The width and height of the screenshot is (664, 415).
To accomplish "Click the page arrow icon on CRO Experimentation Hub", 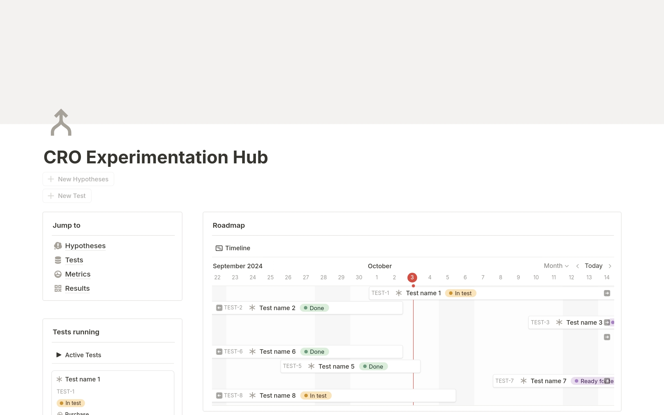I will click(61, 122).
